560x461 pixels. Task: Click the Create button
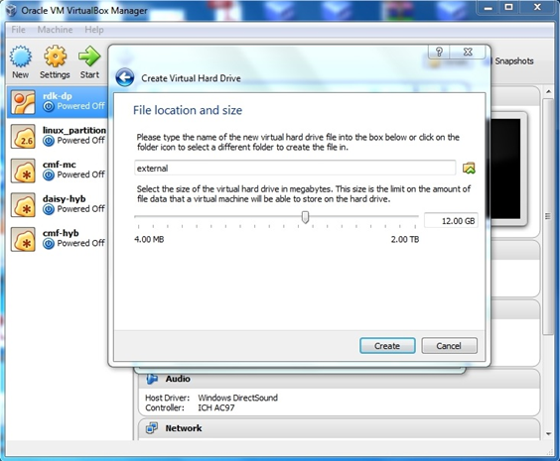[x=387, y=345]
